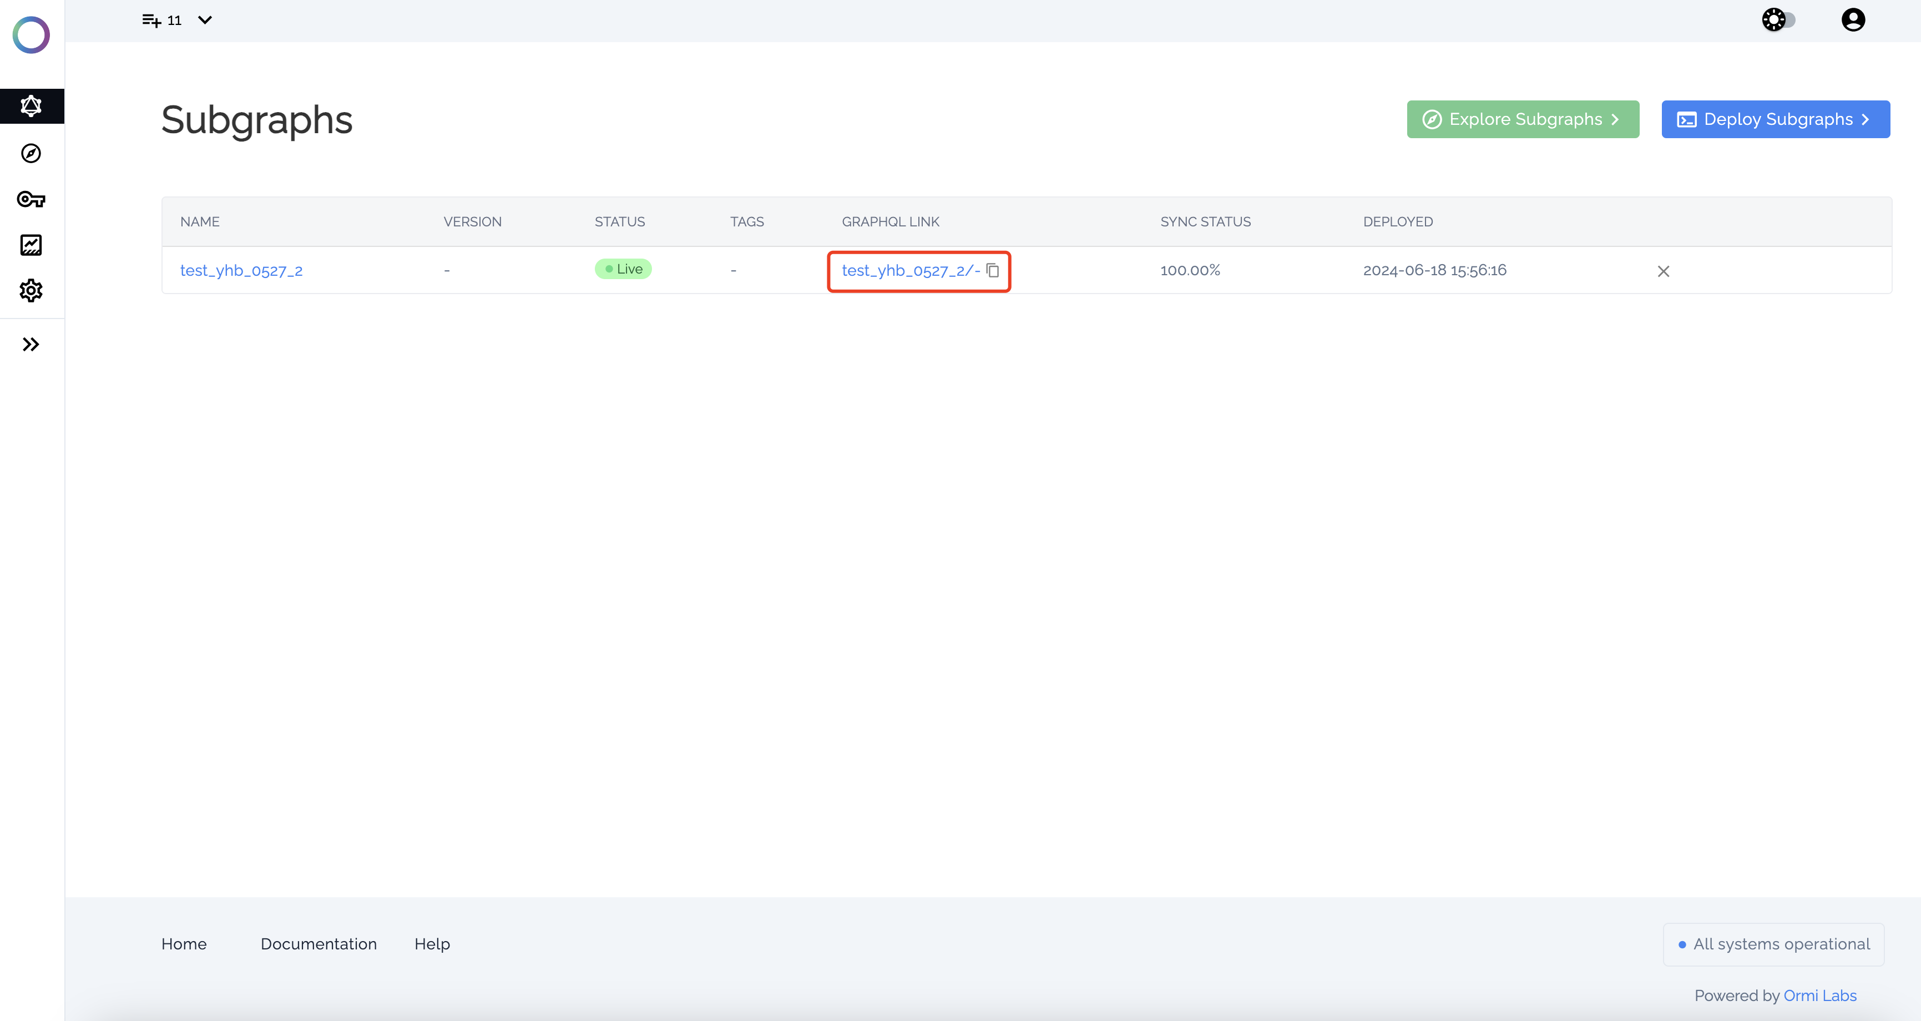Click the project list icon labeled 11
This screenshot has height=1021, width=1921.
[x=161, y=20]
